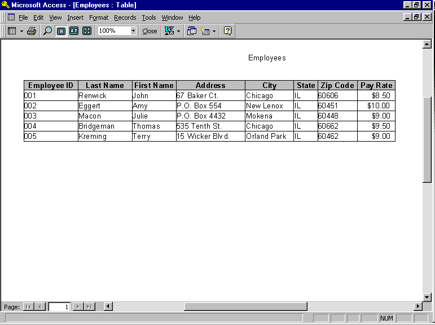Click the NUM indicator in status bar

386,318
